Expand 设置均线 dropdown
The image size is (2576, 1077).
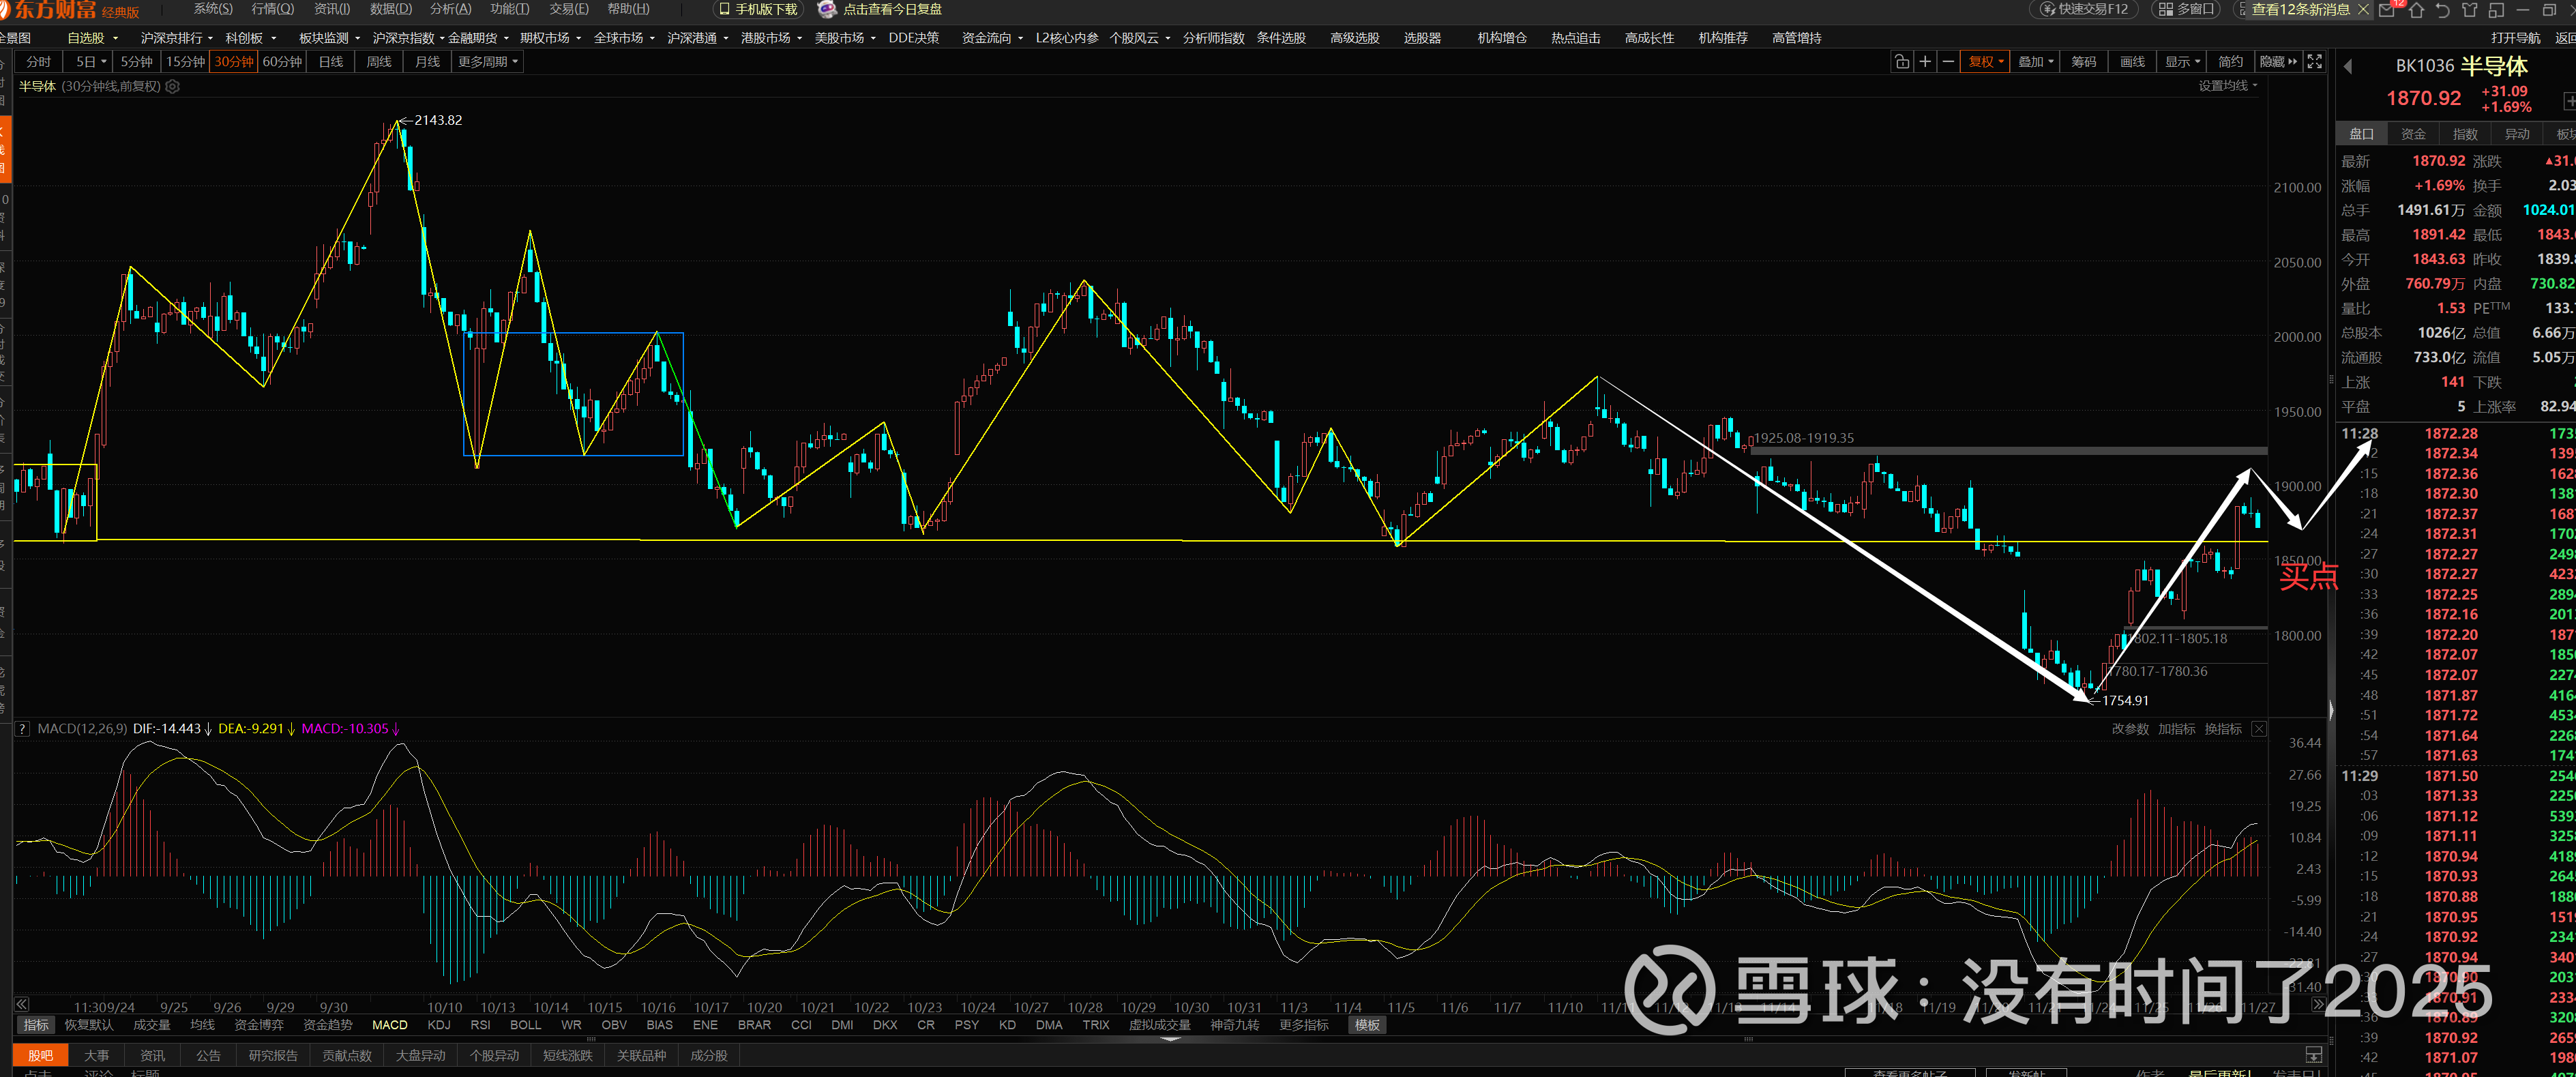tap(2227, 86)
